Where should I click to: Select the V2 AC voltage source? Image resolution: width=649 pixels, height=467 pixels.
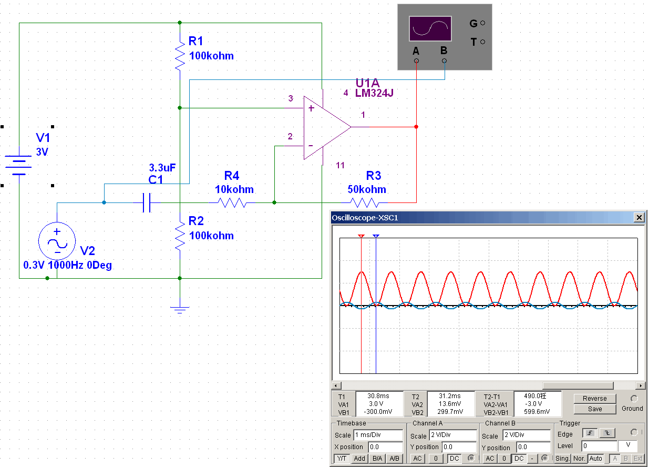(57, 241)
